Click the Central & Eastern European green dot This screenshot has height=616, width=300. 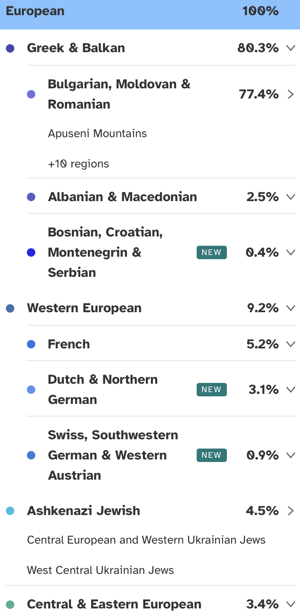[10, 605]
